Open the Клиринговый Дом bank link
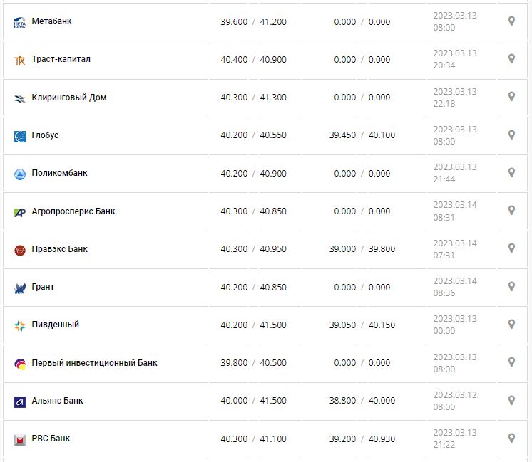The width and height of the screenshot is (532, 462). pos(69,98)
